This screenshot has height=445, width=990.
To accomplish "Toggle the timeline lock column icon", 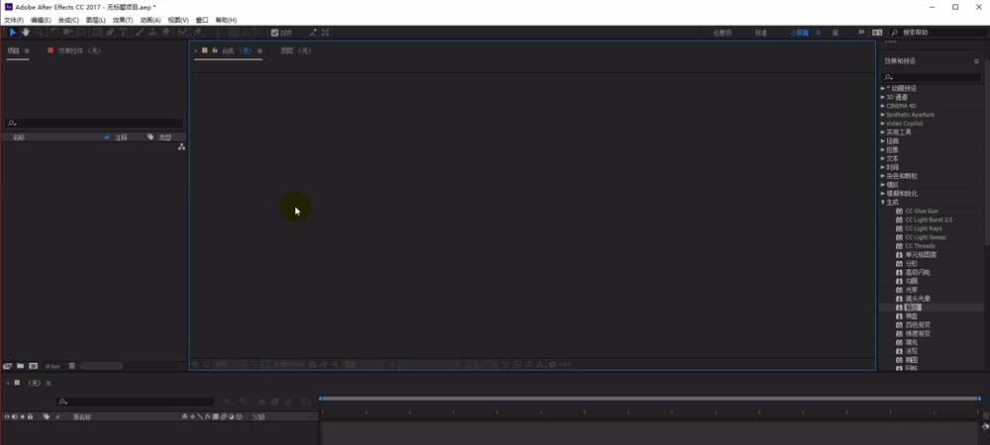I will coord(30,416).
